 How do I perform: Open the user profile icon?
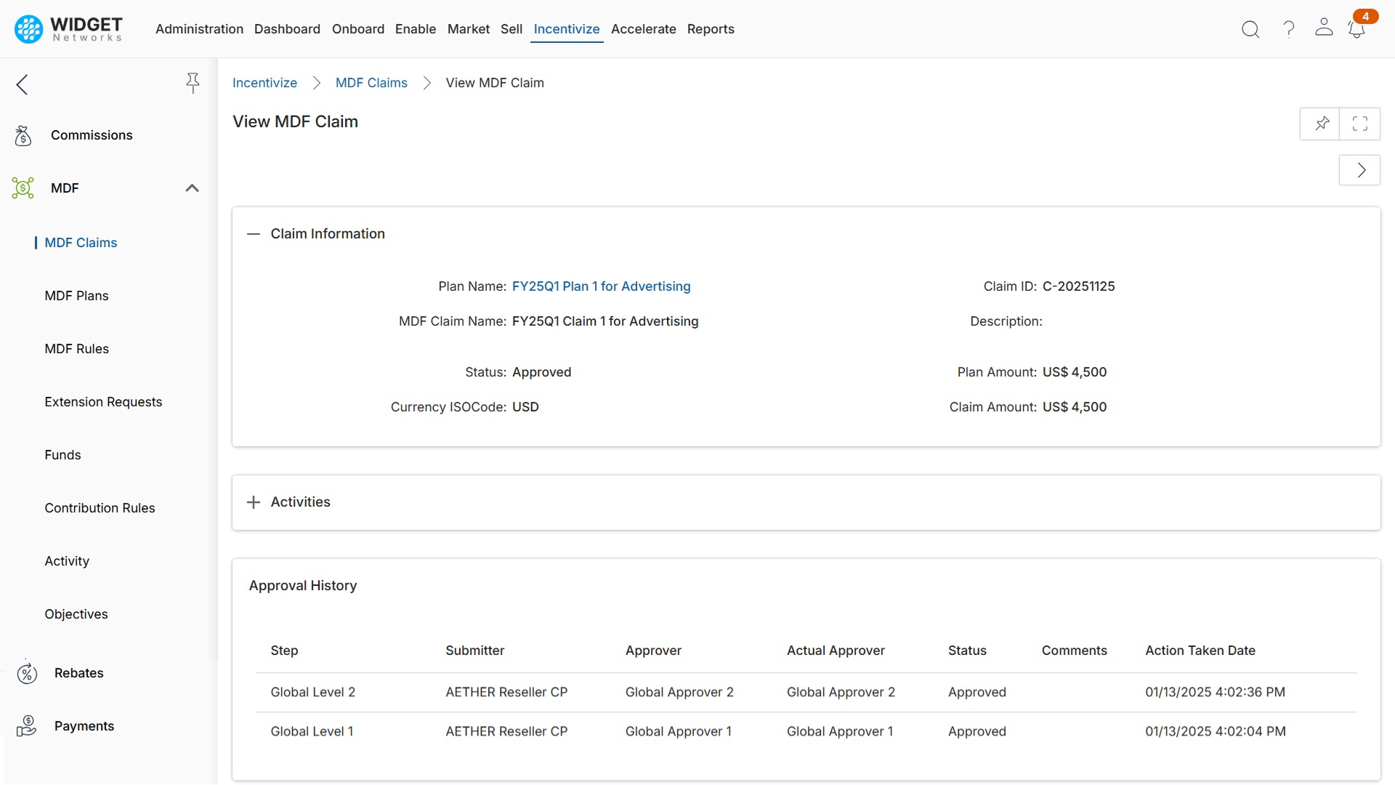1324,29
